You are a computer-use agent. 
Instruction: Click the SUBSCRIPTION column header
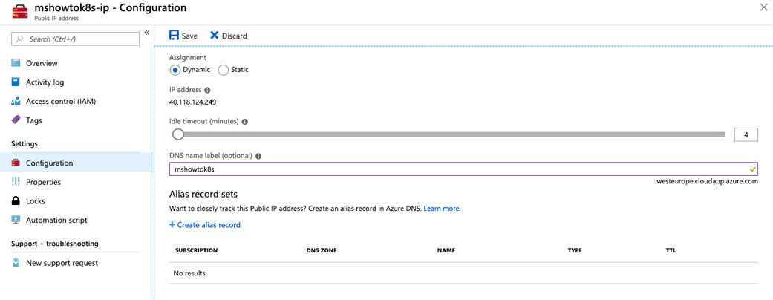[x=196, y=250]
